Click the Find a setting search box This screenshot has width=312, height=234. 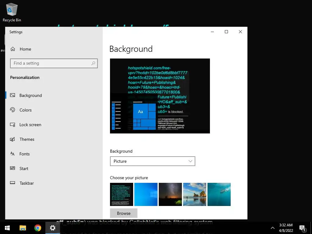tap(54, 63)
